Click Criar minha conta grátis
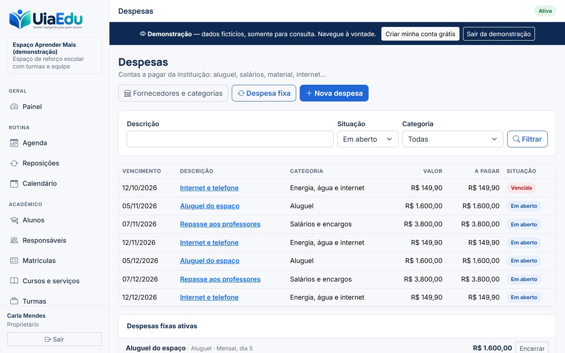The image size is (565, 353). [x=420, y=34]
